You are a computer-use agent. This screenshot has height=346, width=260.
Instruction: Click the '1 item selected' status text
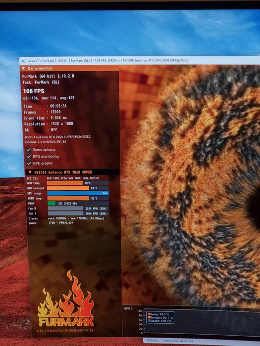click(178, 341)
